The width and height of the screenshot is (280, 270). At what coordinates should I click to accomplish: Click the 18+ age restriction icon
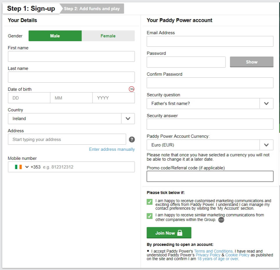tap(132, 89)
